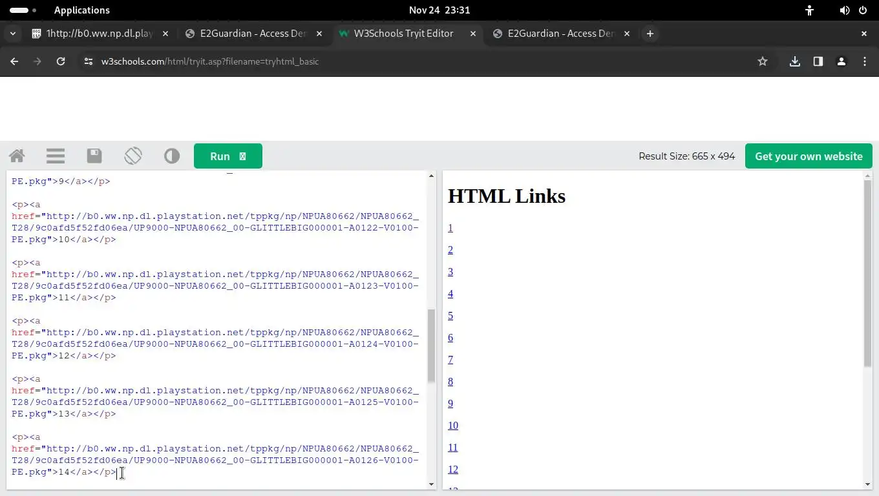Close the first E2Guardian tab

click(319, 34)
